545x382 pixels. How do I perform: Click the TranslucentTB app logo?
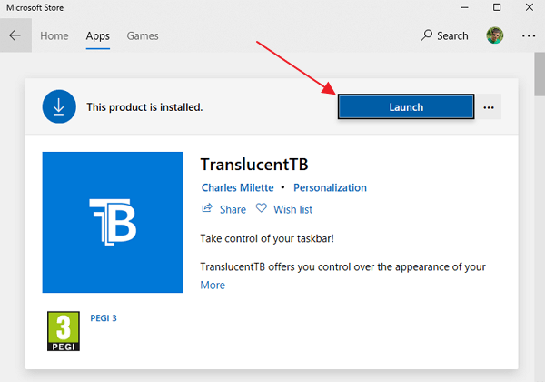click(113, 223)
